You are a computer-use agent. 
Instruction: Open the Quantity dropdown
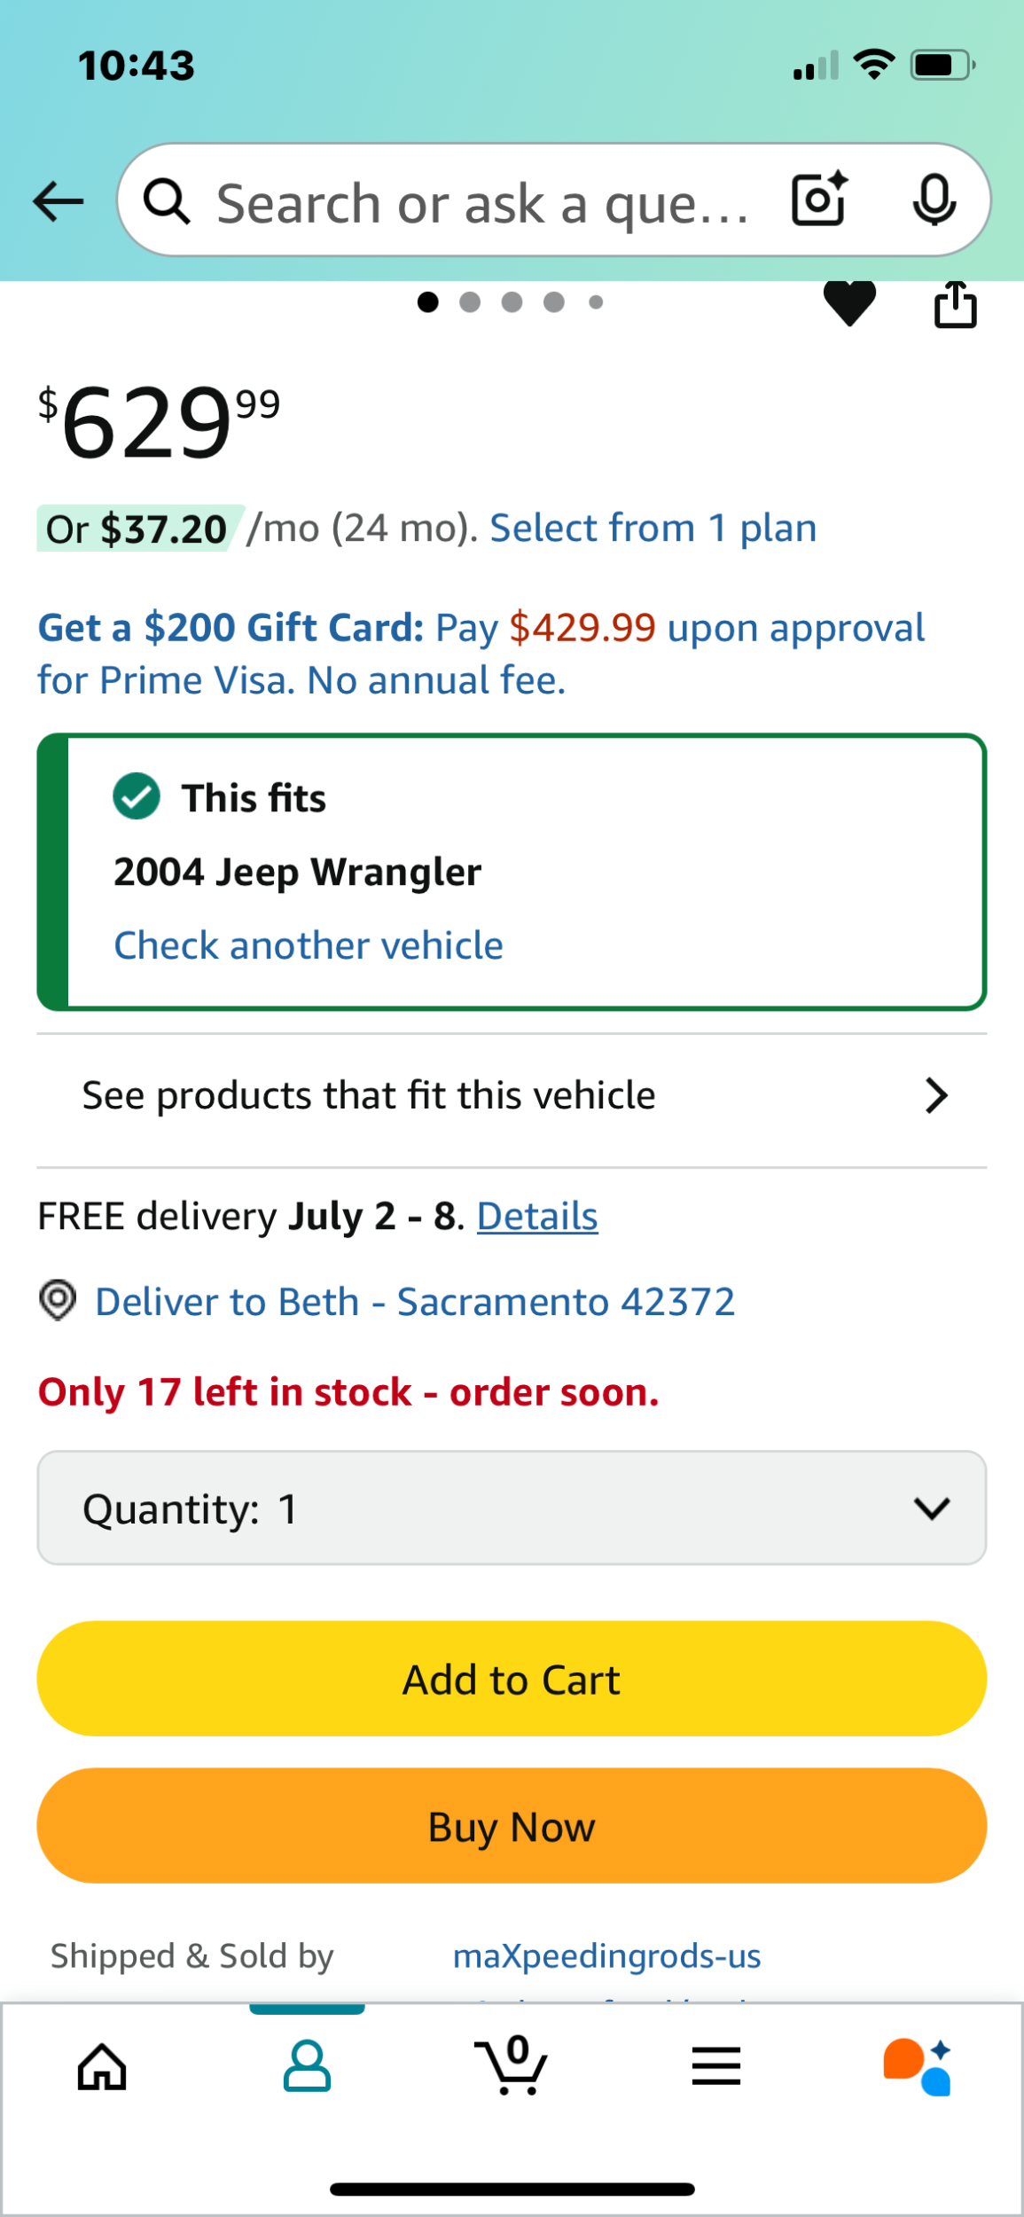pyautogui.click(x=512, y=1508)
